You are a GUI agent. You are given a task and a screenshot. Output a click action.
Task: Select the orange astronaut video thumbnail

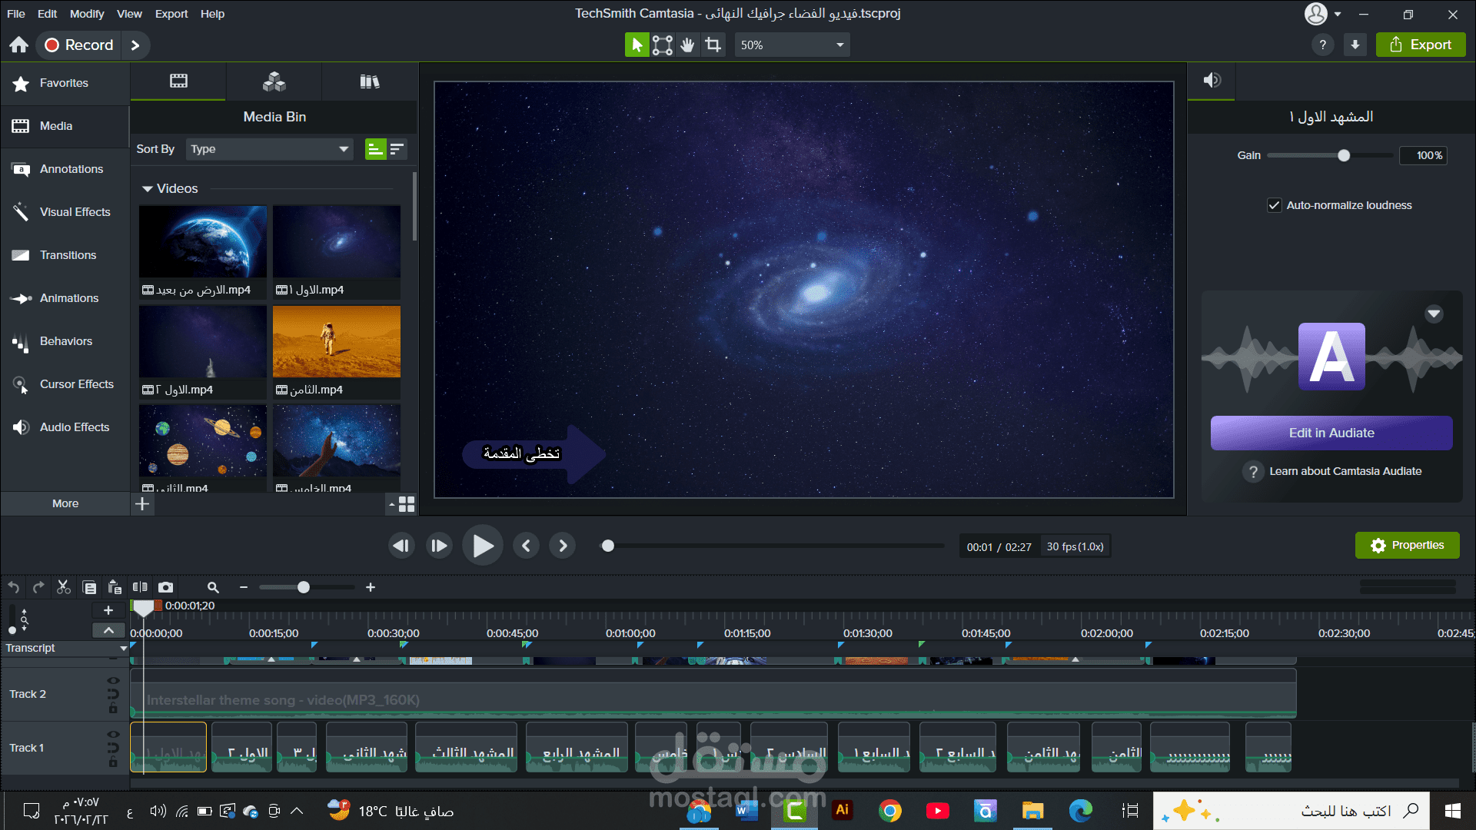pyautogui.click(x=336, y=342)
